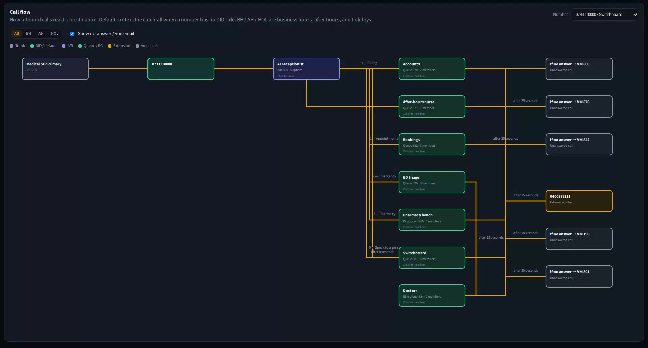Click the Extension legend swatch
Image resolution: width=648 pixels, height=348 pixels.
110,46
